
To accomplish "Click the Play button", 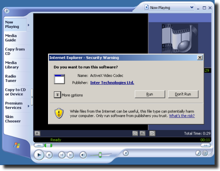I will [39, 155].
